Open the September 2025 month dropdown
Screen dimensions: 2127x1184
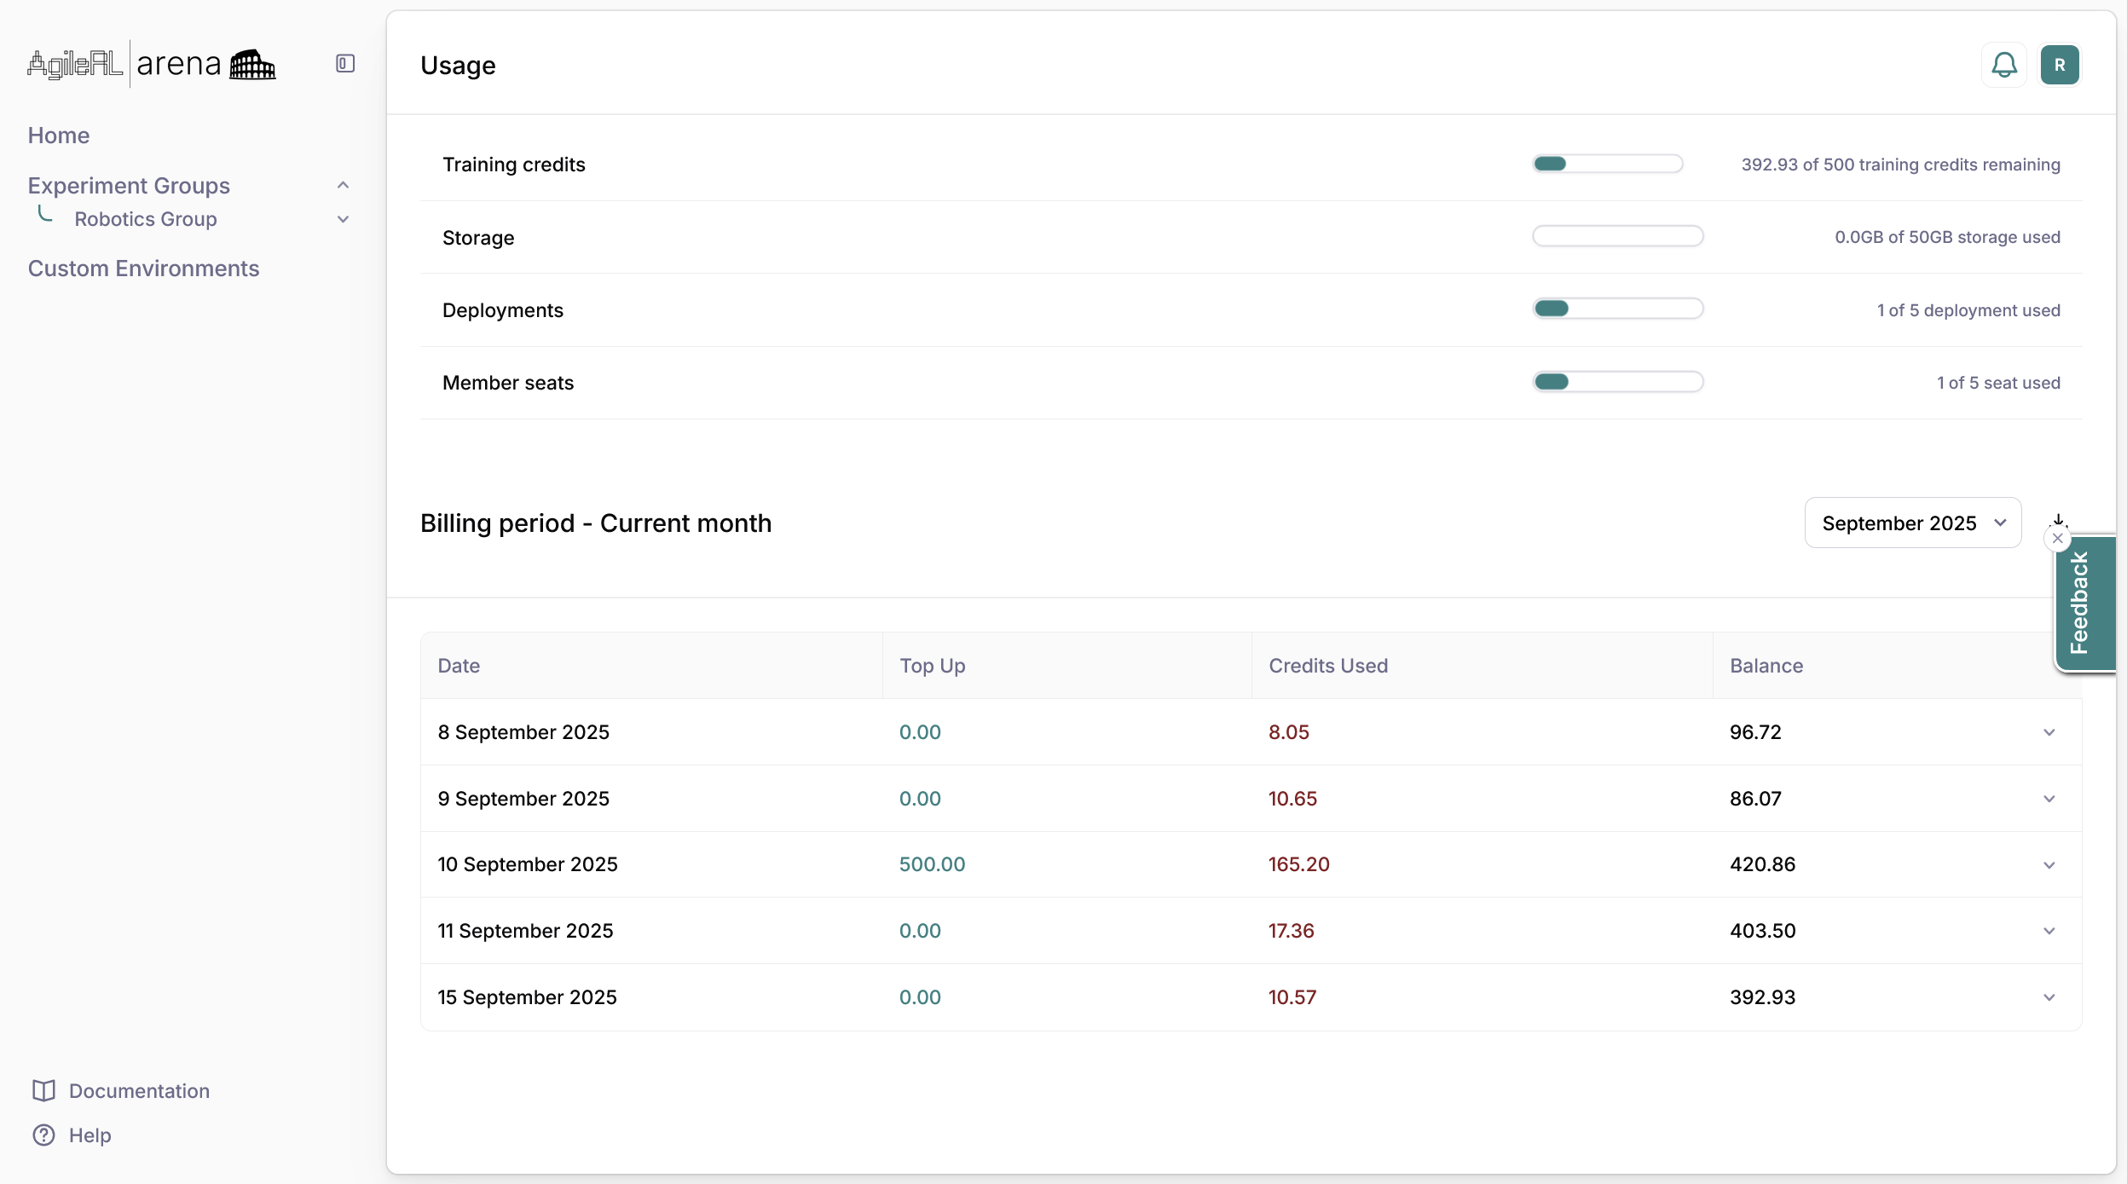click(1912, 523)
